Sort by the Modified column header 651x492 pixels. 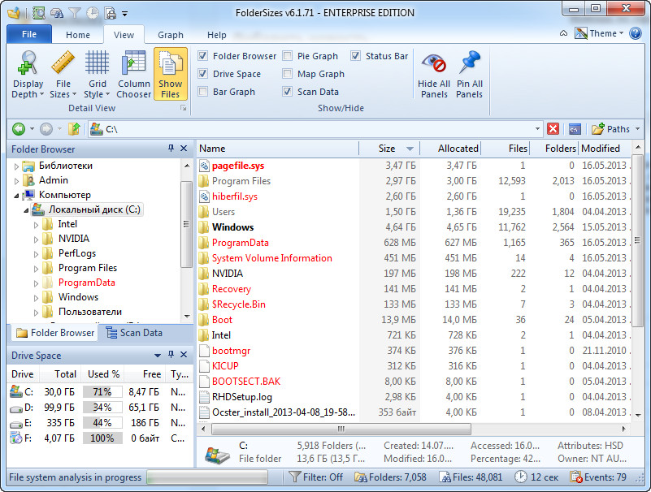pyautogui.click(x=605, y=148)
